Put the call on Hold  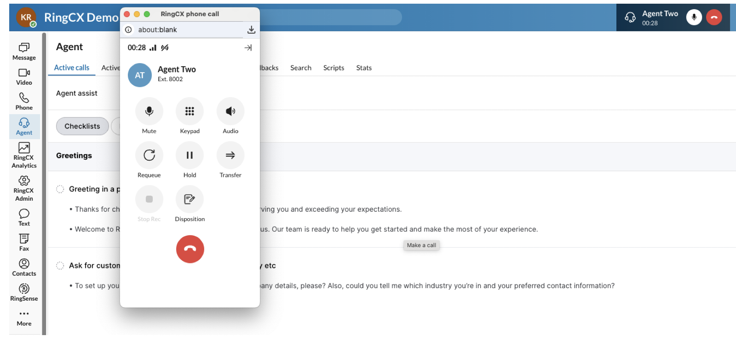(x=190, y=155)
